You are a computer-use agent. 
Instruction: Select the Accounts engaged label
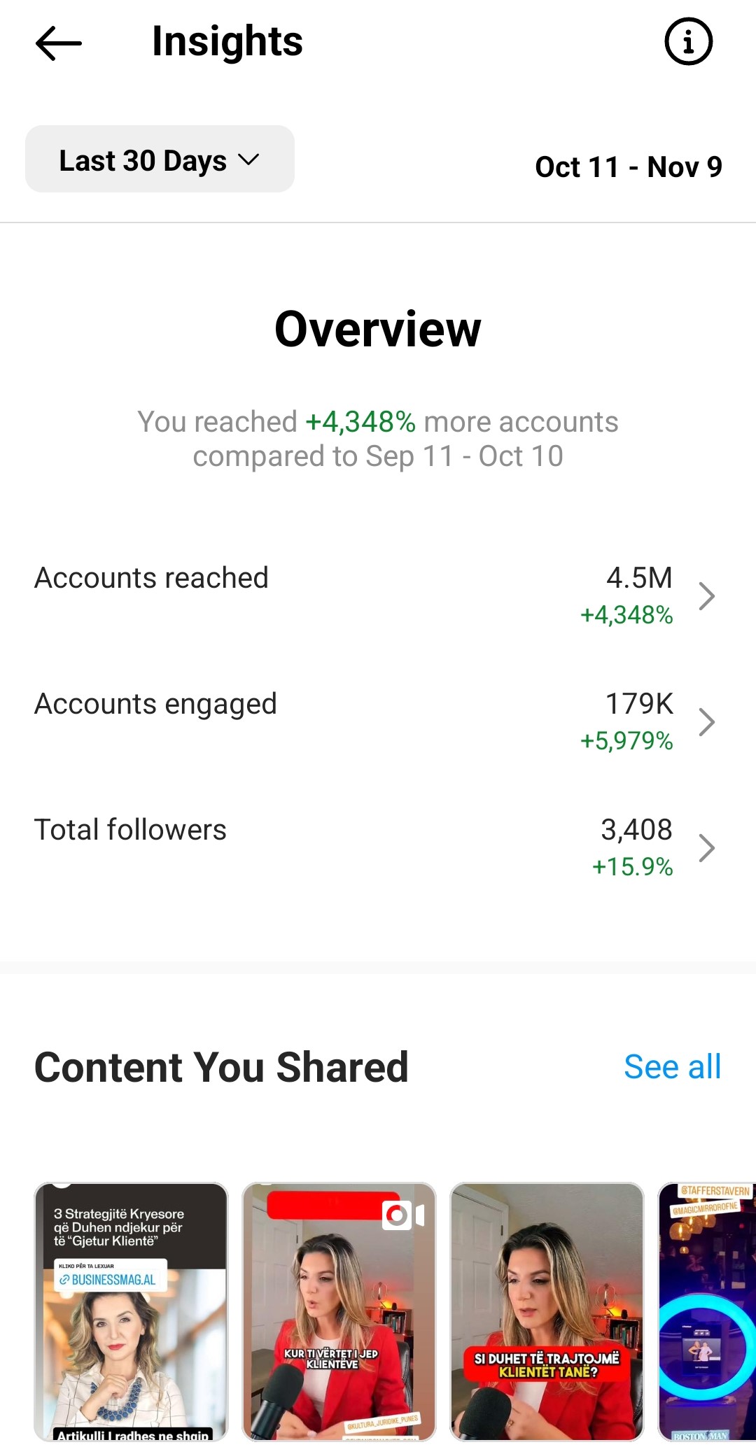[x=155, y=704]
